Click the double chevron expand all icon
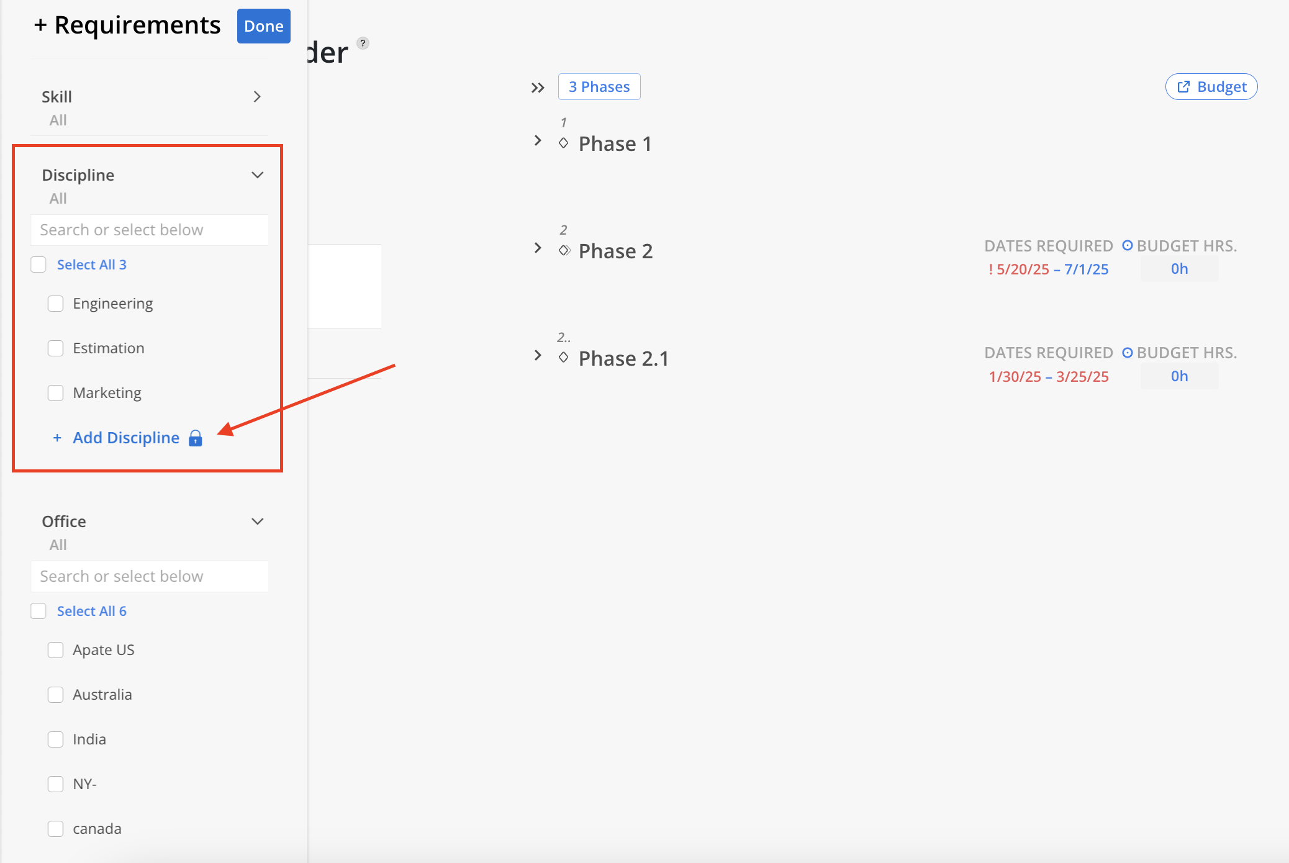The width and height of the screenshot is (1289, 863). coord(538,88)
